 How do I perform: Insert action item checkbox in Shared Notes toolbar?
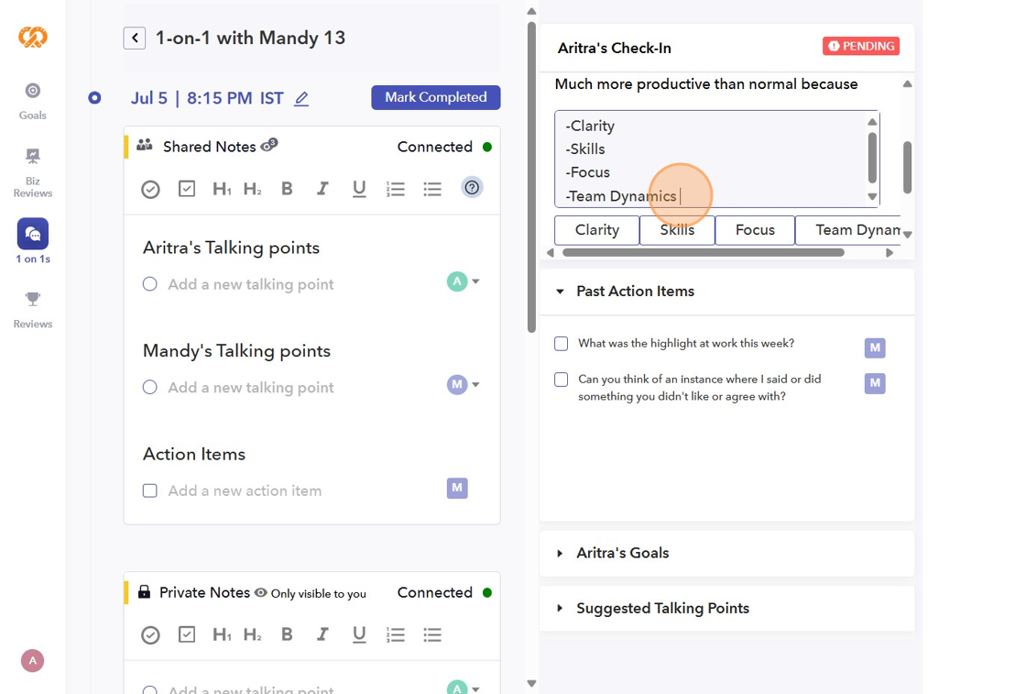pos(187,189)
